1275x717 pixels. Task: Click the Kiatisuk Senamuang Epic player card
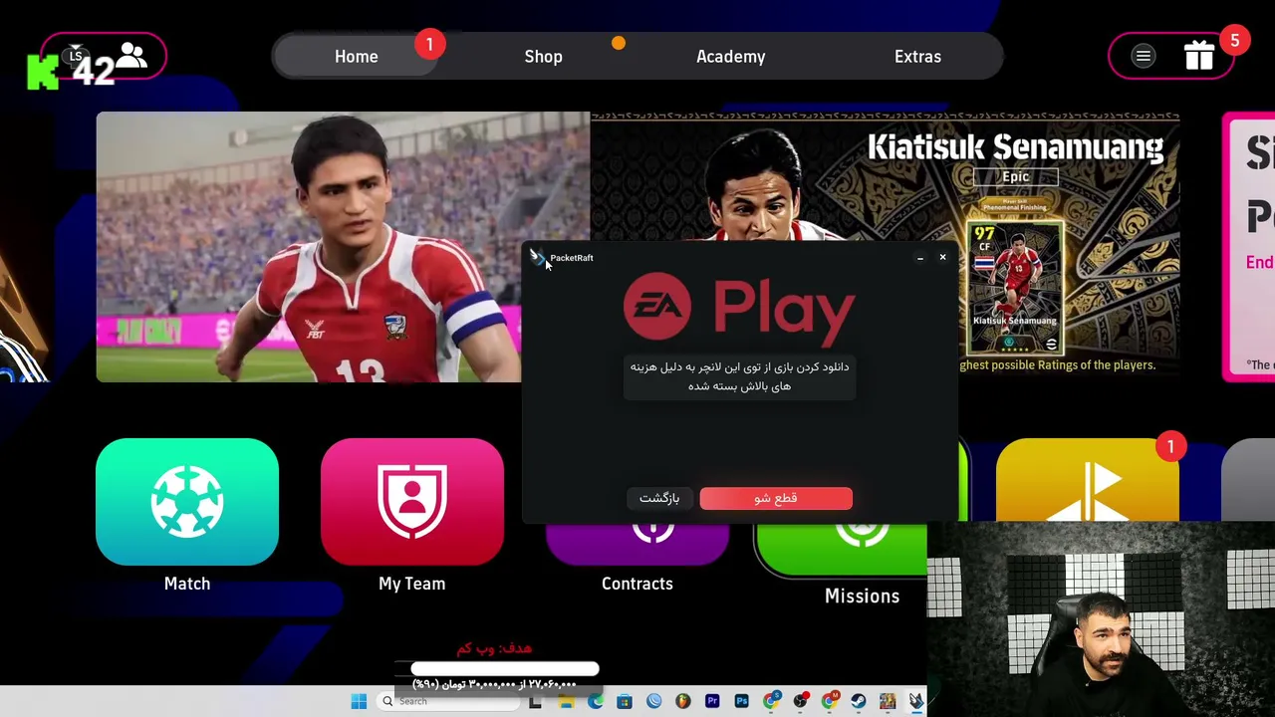tap(1015, 289)
